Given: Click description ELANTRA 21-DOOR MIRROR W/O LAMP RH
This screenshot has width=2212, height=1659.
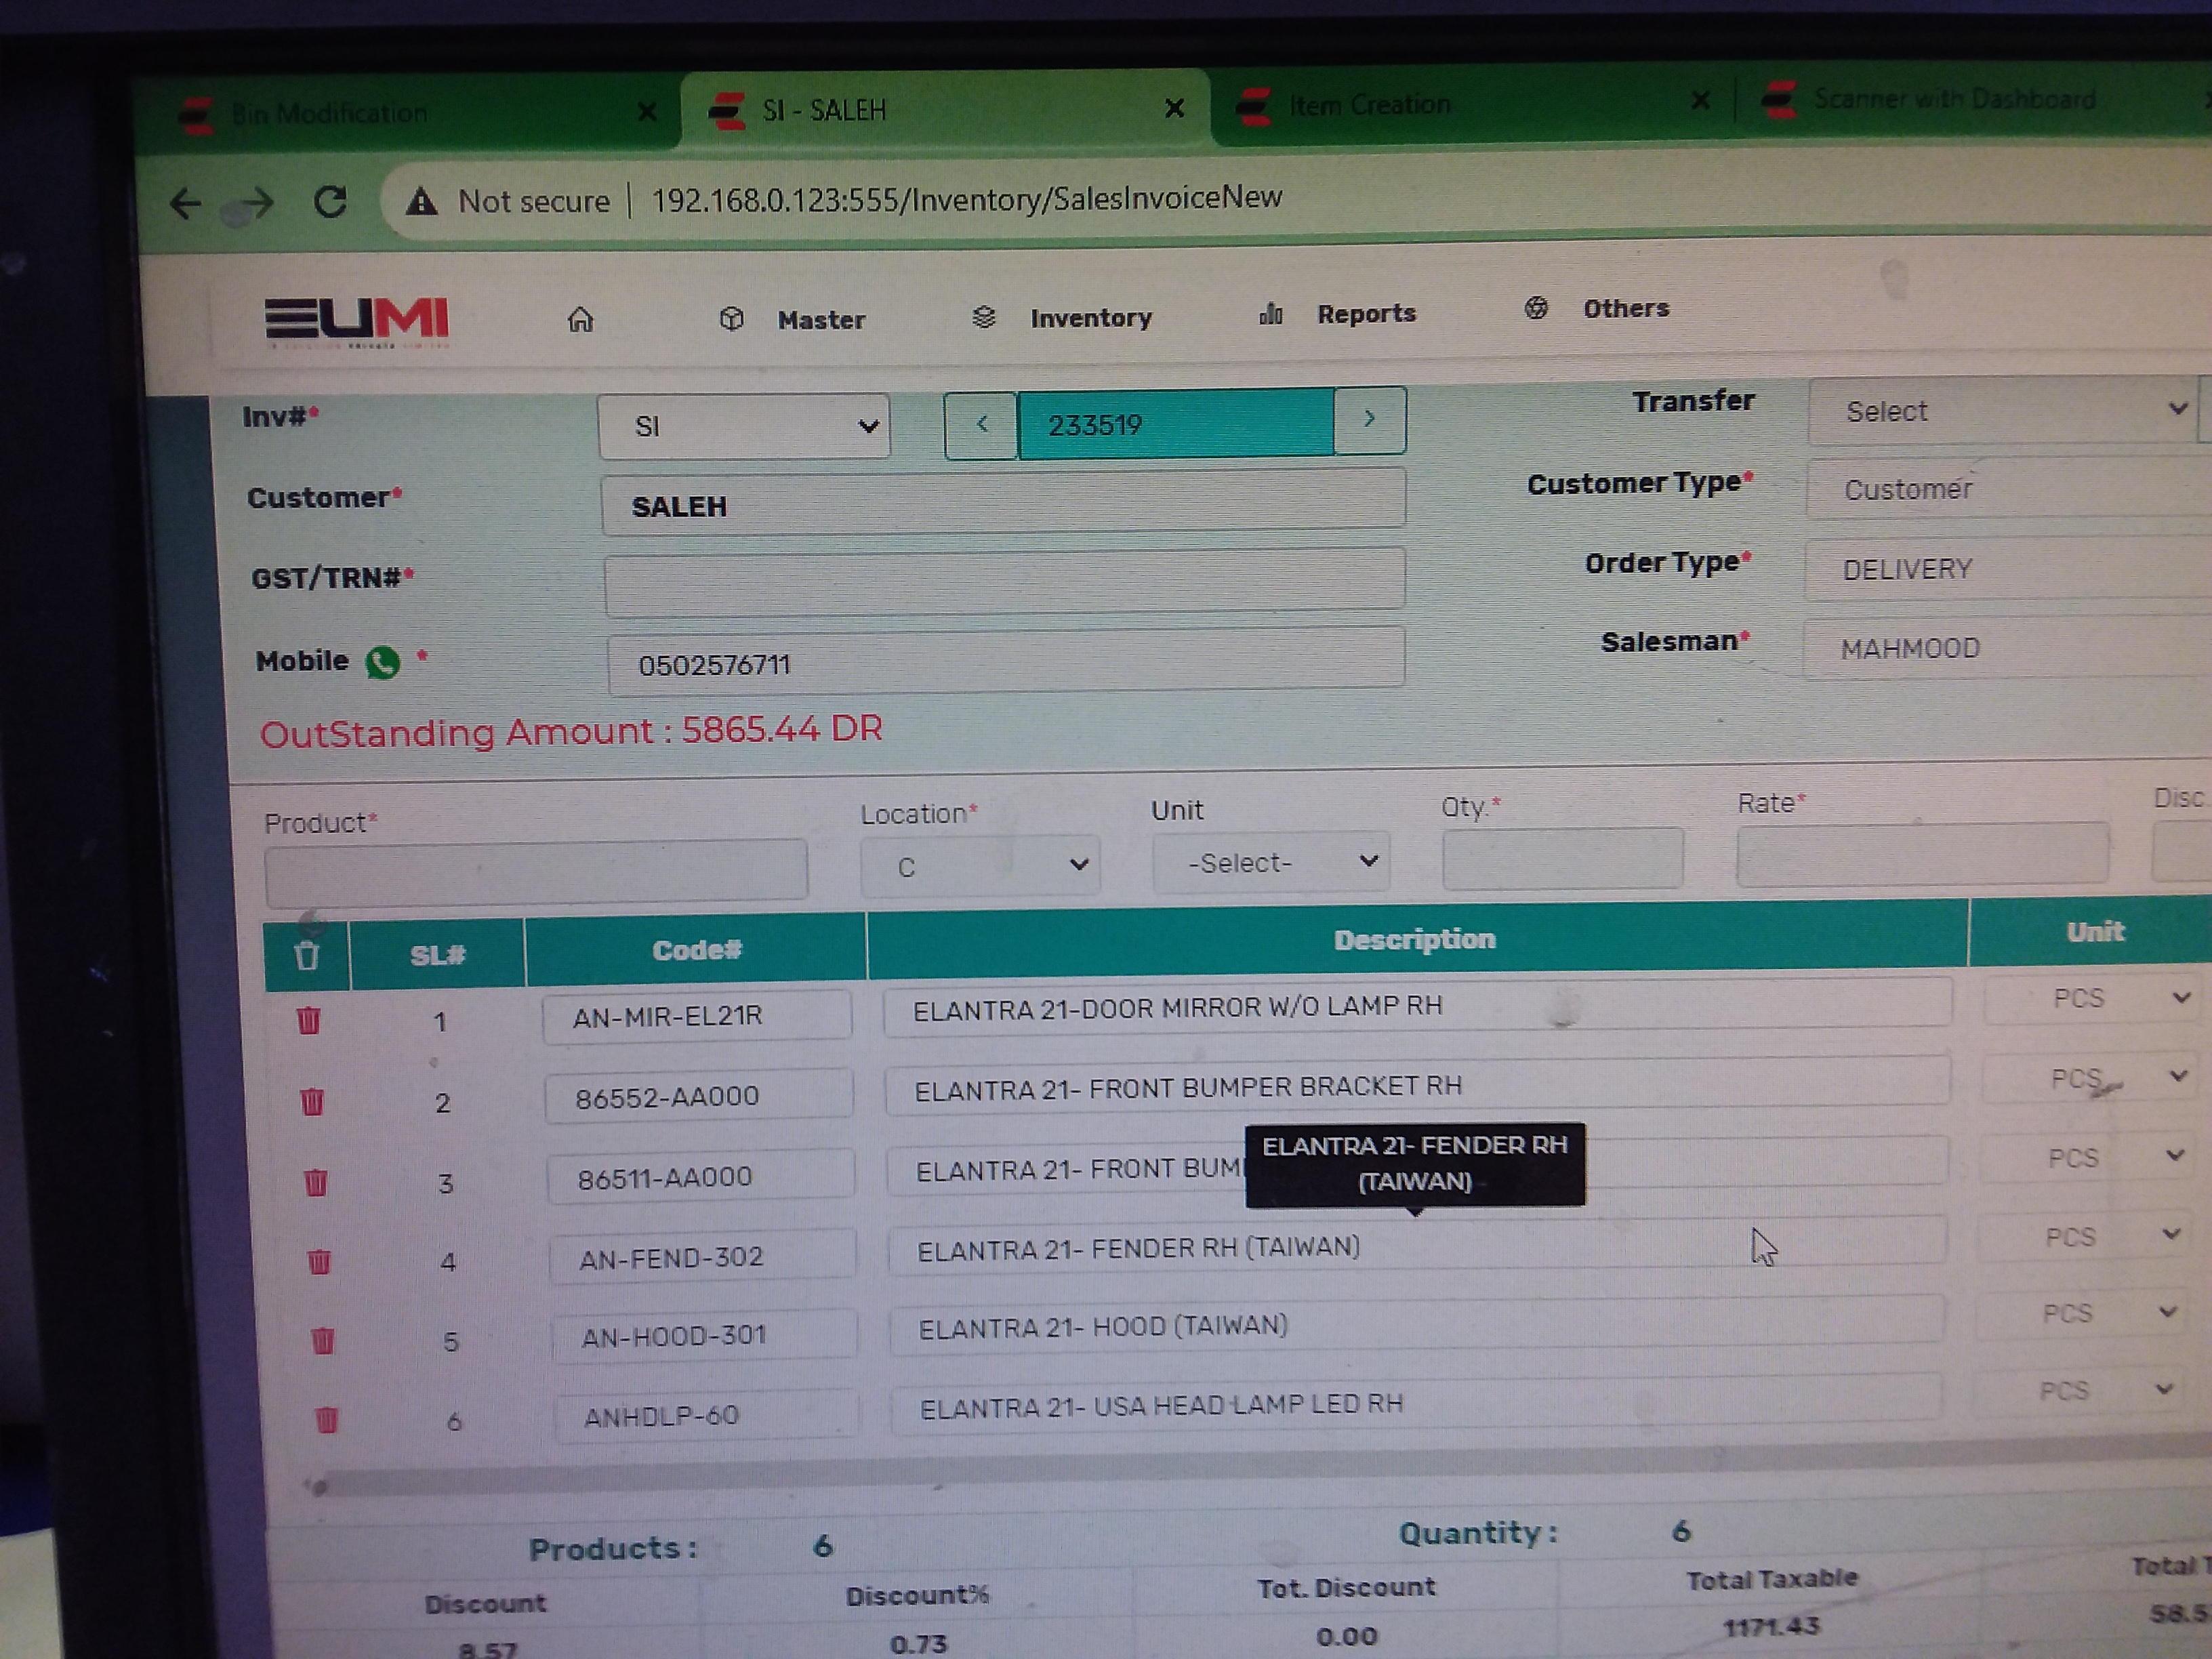Looking at the screenshot, I should pyautogui.click(x=1417, y=1008).
